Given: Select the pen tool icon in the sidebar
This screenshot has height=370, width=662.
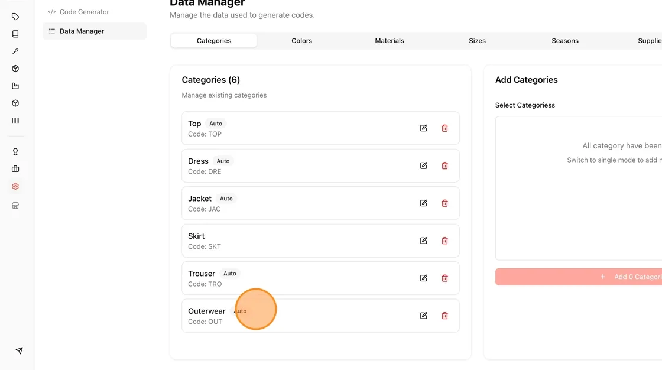Looking at the screenshot, I should coord(15,51).
